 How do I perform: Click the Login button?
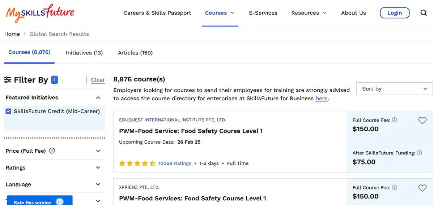click(x=395, y=13)
